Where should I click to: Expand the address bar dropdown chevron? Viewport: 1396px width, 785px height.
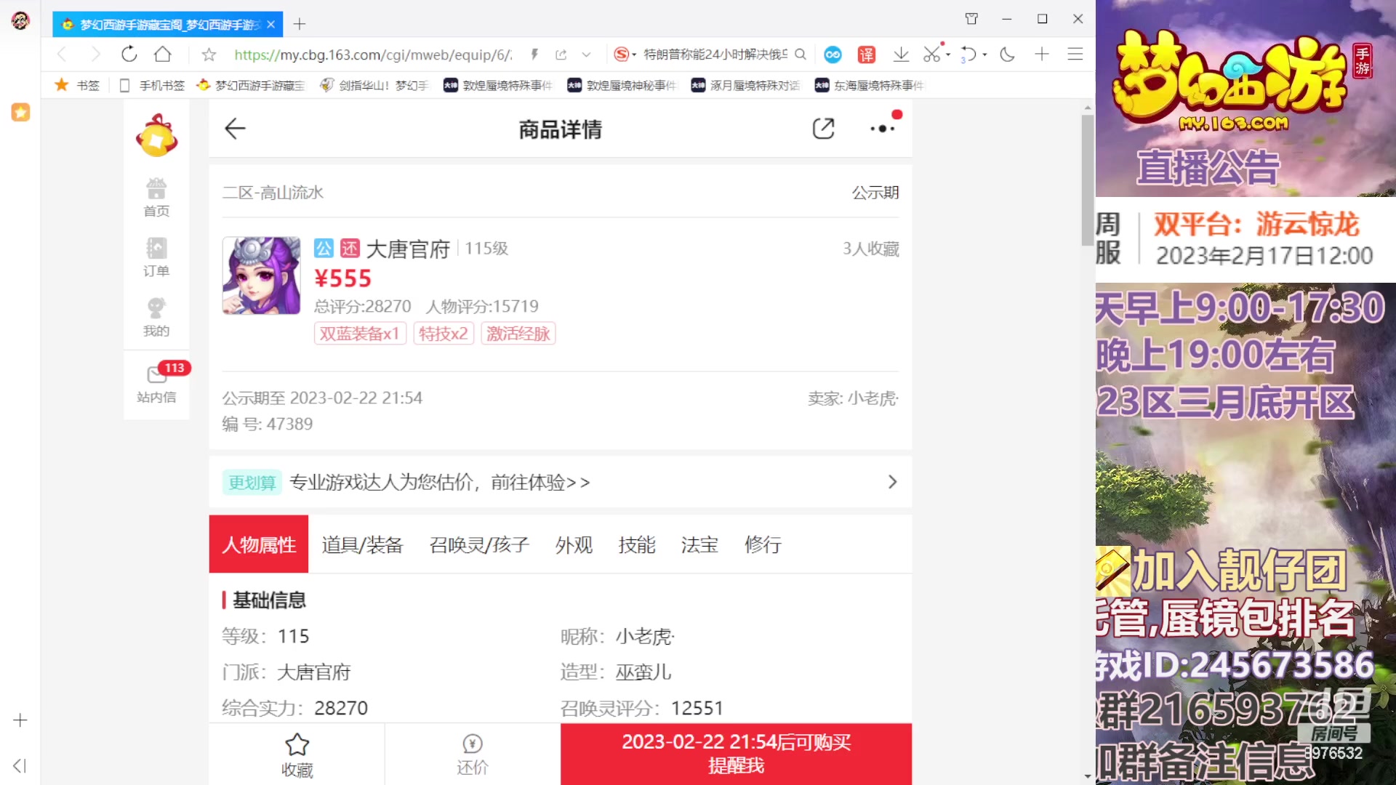point(586,55)
